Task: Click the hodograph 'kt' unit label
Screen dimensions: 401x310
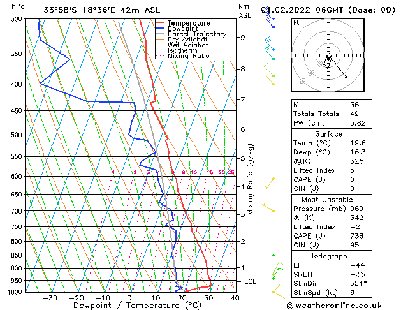Action: click(296, 23)
